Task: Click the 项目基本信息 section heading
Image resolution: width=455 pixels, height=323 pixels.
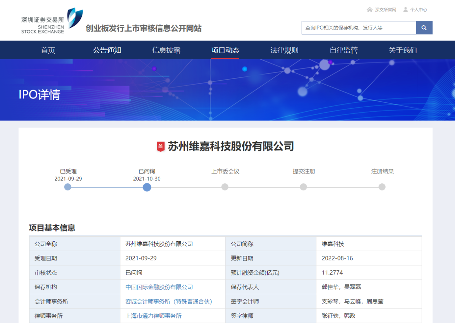Action: [52, 228]
